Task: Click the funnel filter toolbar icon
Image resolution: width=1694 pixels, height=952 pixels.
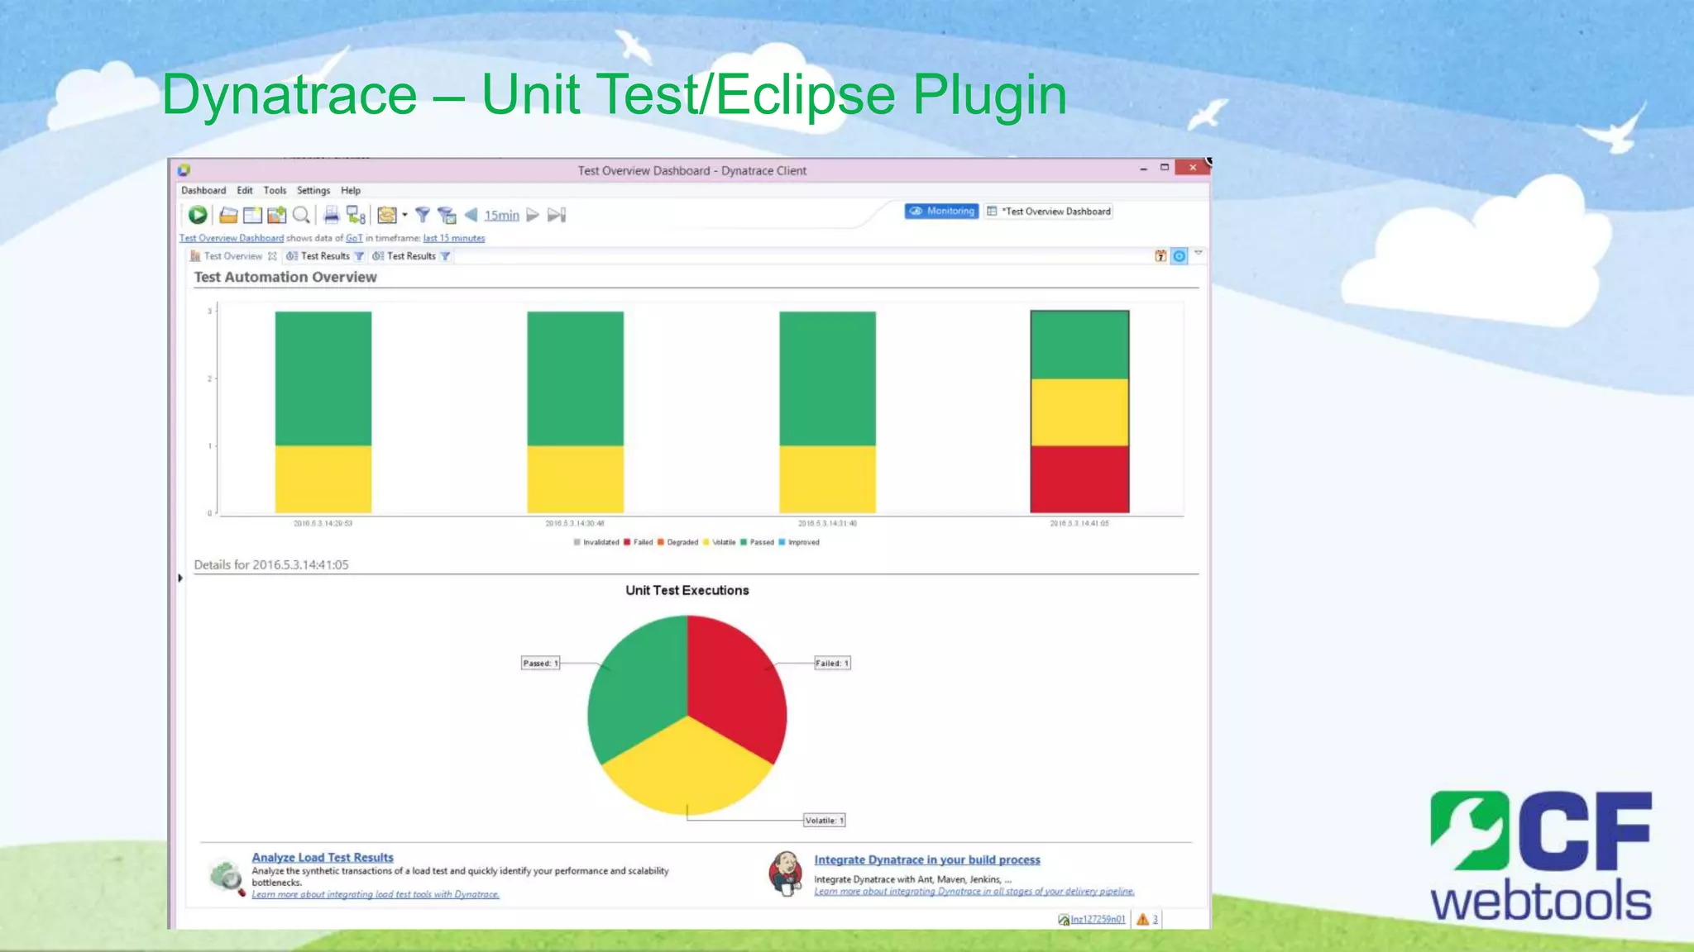Action: (x=423, y=215)
